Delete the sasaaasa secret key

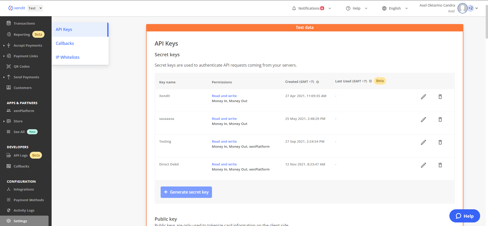[440, 120]
